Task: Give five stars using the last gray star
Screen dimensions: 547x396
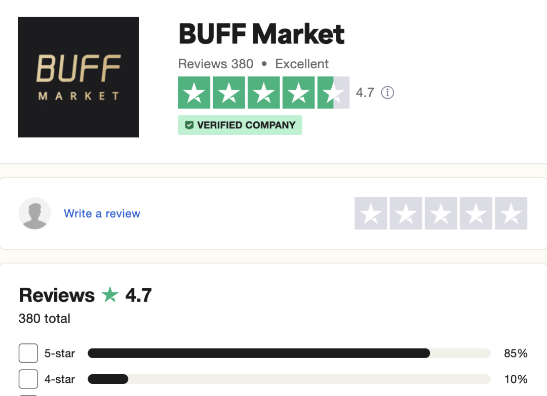Action: coord(511,213)
